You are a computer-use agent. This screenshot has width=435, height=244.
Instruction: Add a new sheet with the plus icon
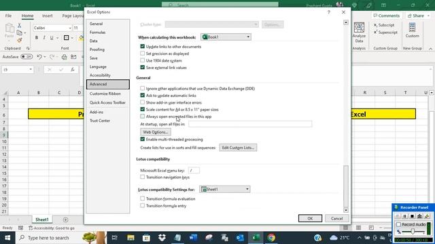65,220
